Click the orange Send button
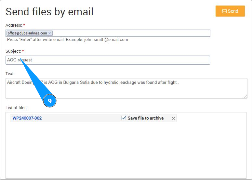The image size is (252, 180). pyautogui.click(x=230, y=11)
